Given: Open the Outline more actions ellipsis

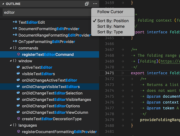Looking at the screenshot, I should point(95,4).
